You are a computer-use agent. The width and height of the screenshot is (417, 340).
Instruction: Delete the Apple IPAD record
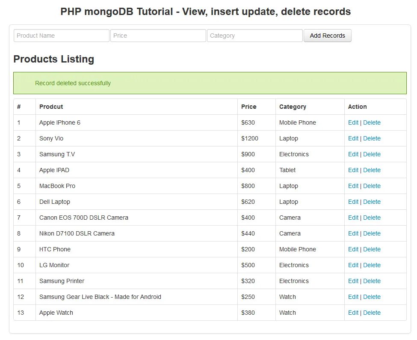[372, 170]
